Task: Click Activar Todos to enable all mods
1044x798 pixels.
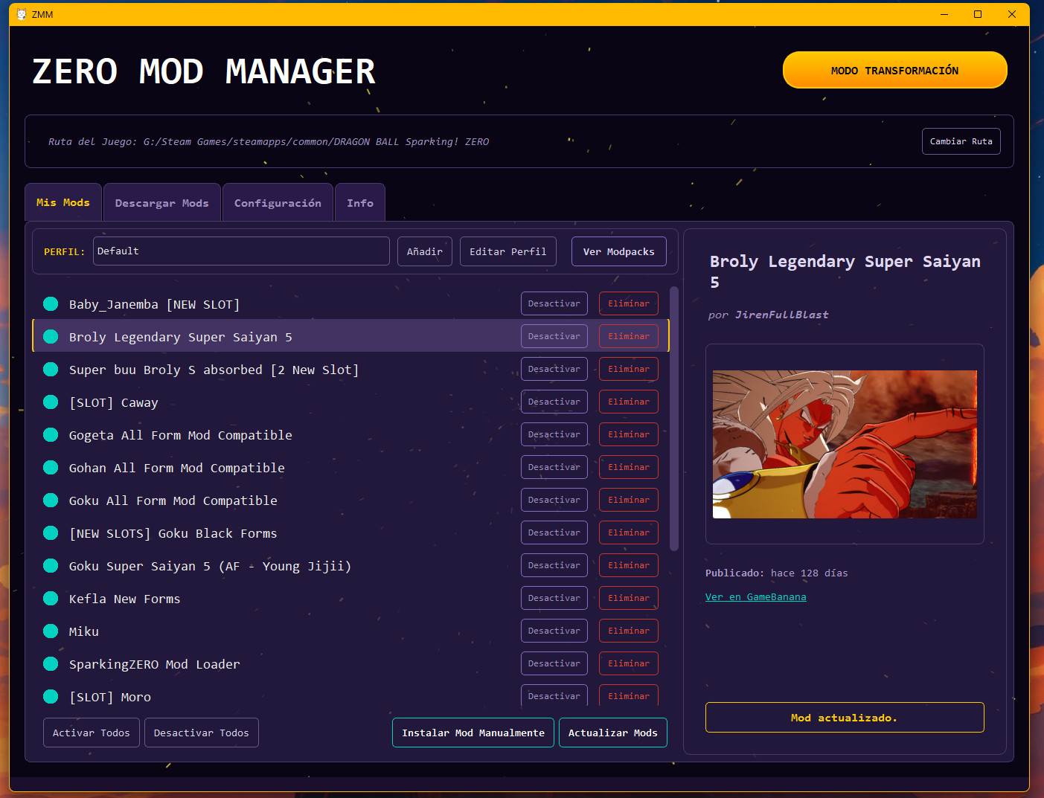Action: click(91, 733)
